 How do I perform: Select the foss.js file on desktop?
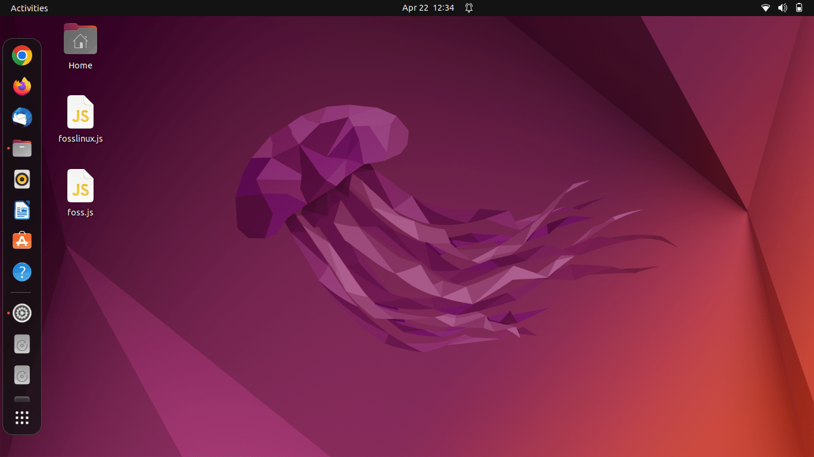tap(80, 193)
